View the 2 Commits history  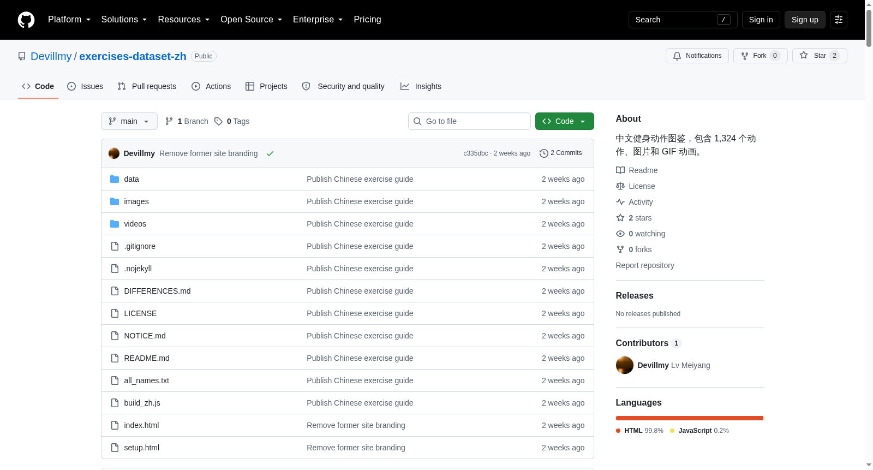561,153
